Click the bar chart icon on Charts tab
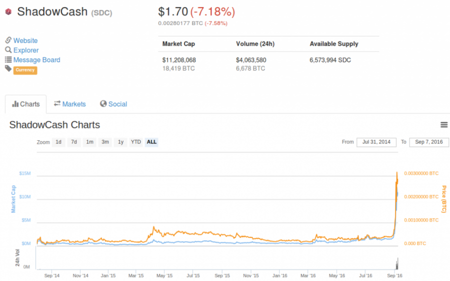This screenshot has height=281, width=450. coord(15,104)
